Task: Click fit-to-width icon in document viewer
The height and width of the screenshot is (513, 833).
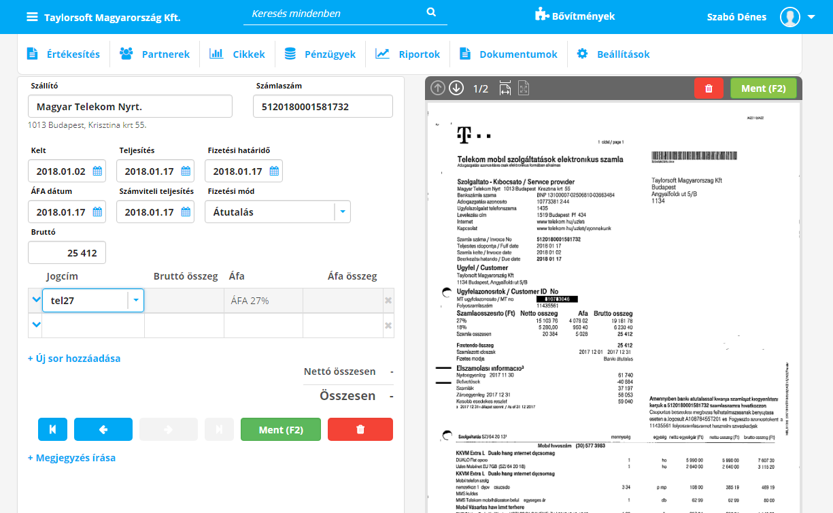Action: coord(505,88)
